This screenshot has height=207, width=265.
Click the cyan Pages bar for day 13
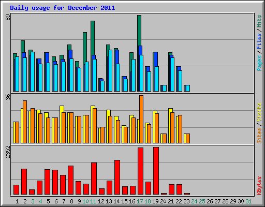coord(110,70)
